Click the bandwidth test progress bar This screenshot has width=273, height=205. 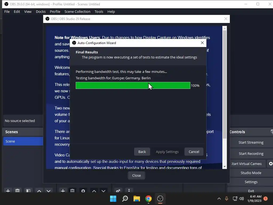click(x=133, y=85)
